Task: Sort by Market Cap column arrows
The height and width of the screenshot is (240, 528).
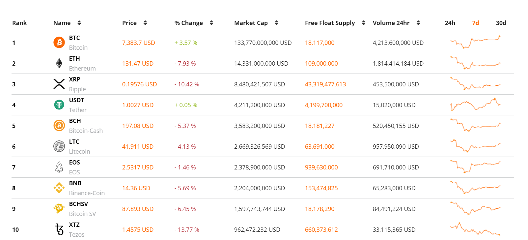Action: [276, 23]
